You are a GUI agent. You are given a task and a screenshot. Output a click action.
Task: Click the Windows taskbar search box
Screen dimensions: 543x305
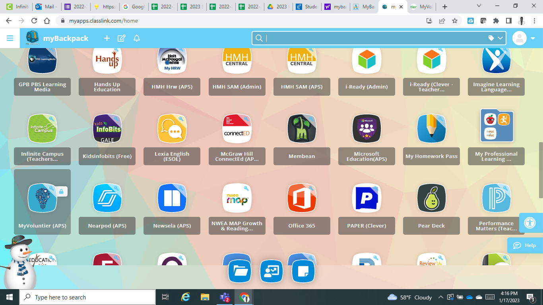click(87, 297)
